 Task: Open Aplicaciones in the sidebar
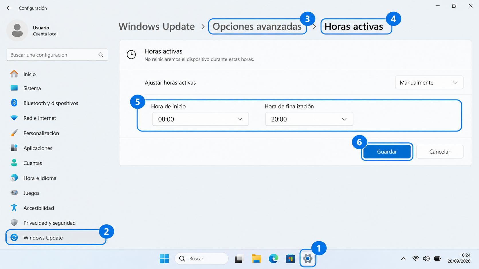pyautogui.click(x=57, y=148)
